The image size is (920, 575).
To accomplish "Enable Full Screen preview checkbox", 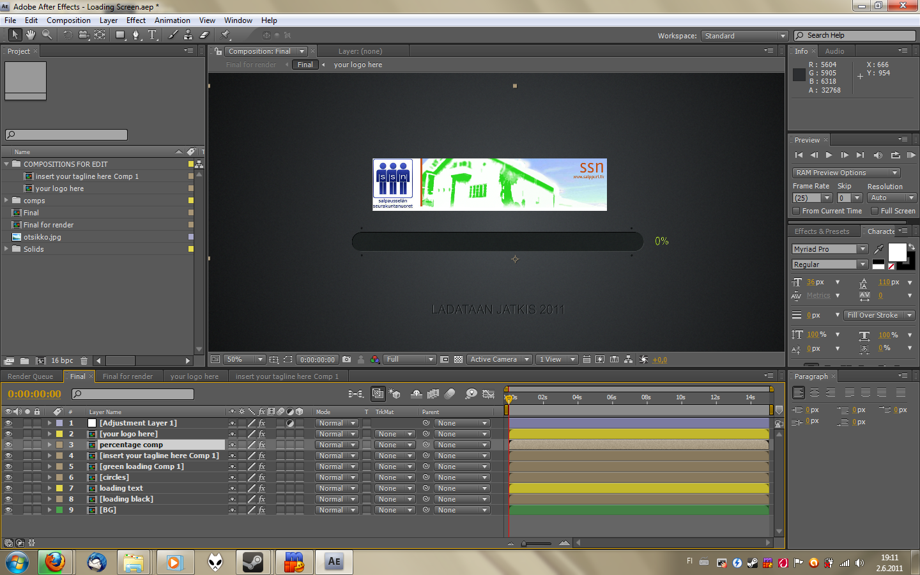I will (x=875, y=211).
